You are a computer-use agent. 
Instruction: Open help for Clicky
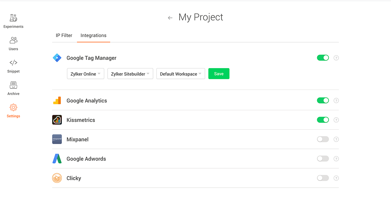coord(336,178)
